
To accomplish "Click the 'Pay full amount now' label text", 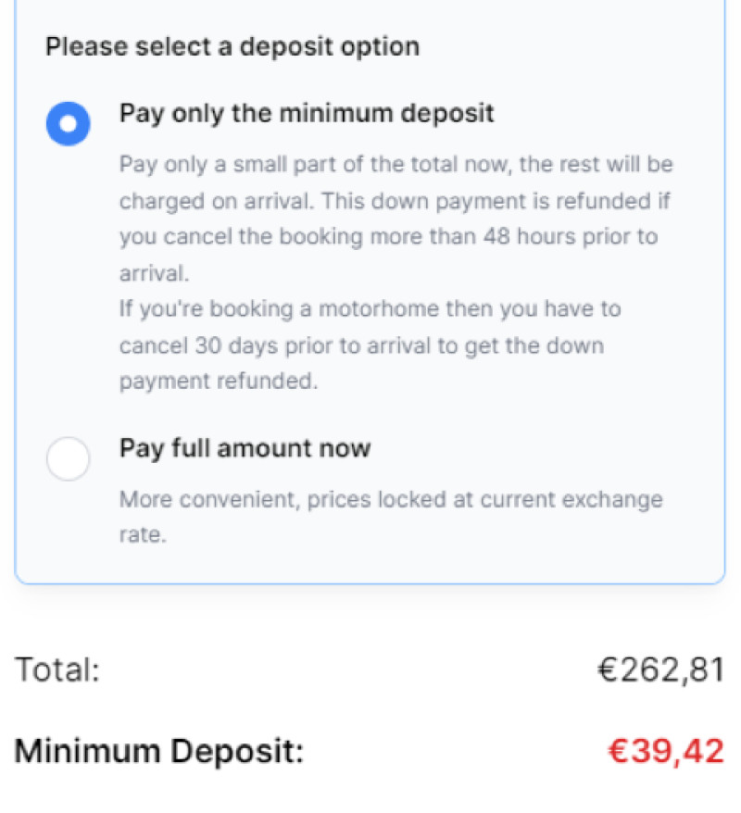I will pos(245,449).
